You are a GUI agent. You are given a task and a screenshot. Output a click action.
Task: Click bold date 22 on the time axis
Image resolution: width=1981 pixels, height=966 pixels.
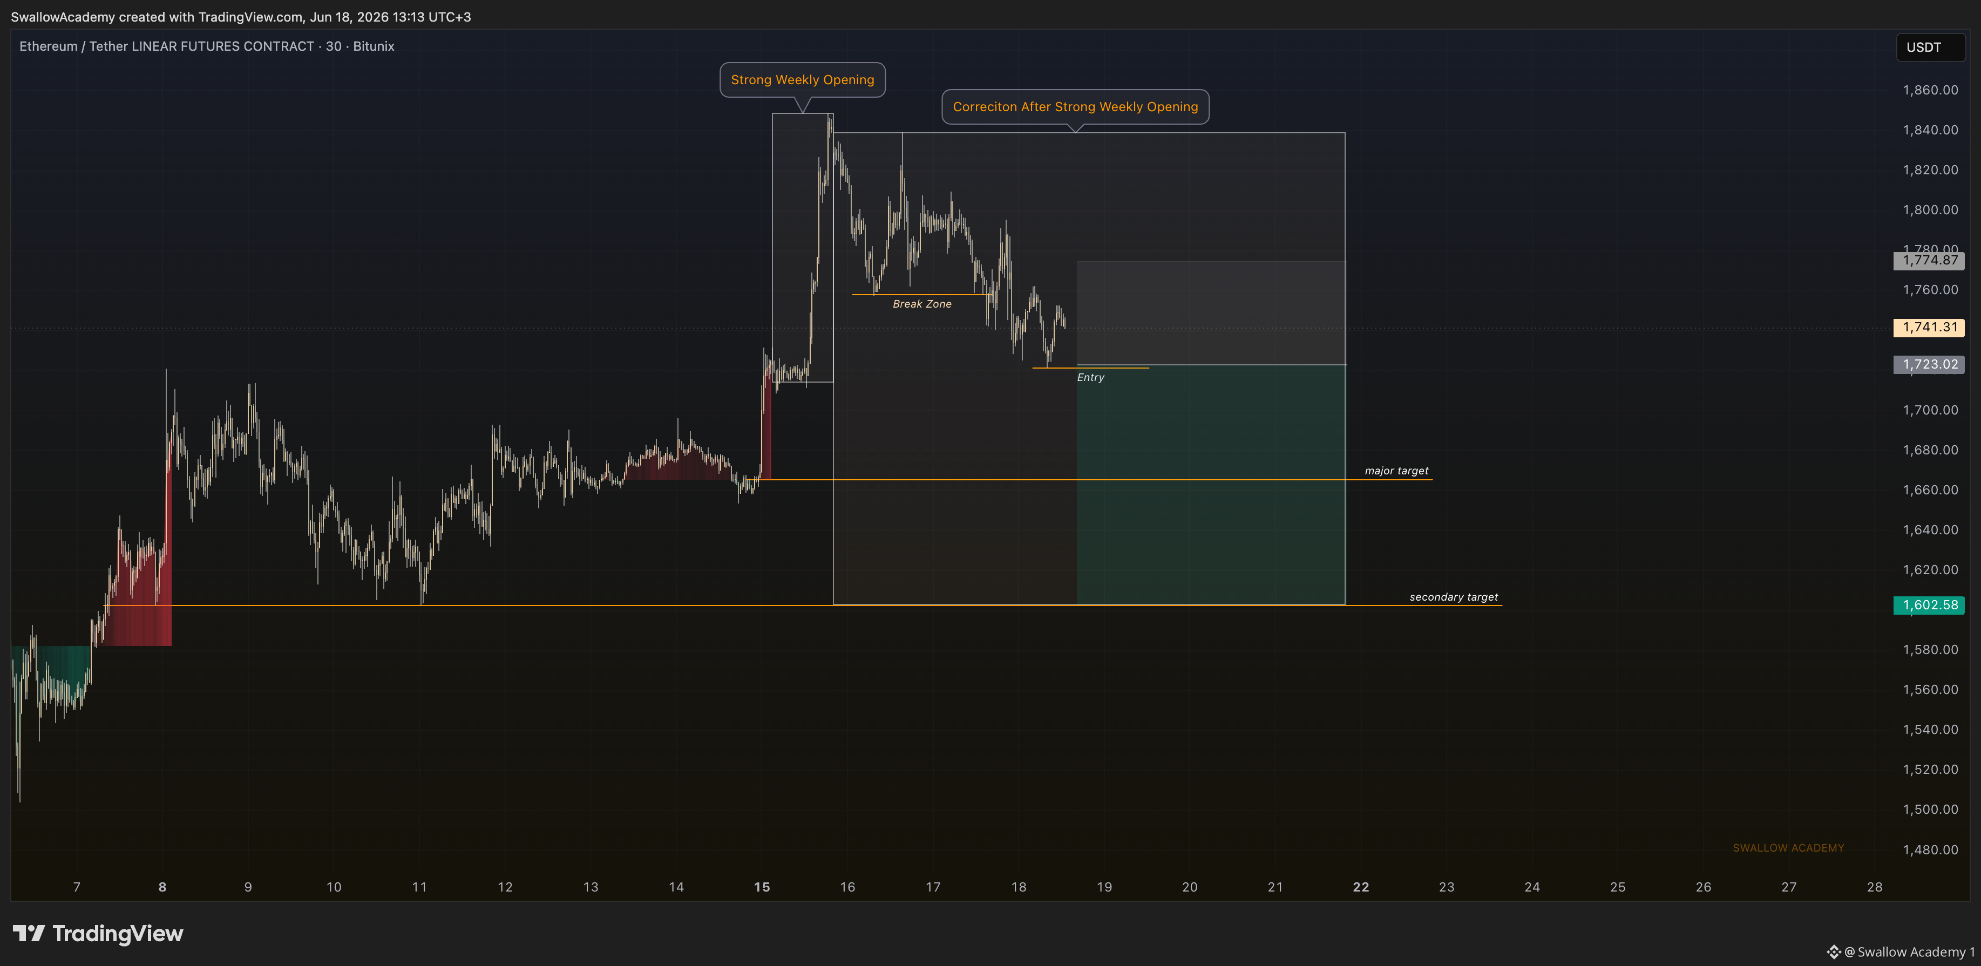coord(1361,888)
